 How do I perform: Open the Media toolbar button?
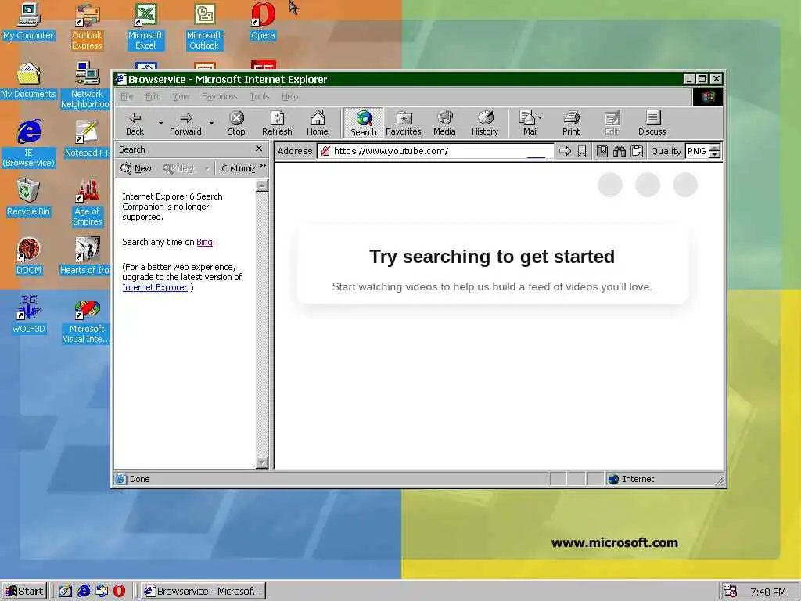click(x=444, y=123)
